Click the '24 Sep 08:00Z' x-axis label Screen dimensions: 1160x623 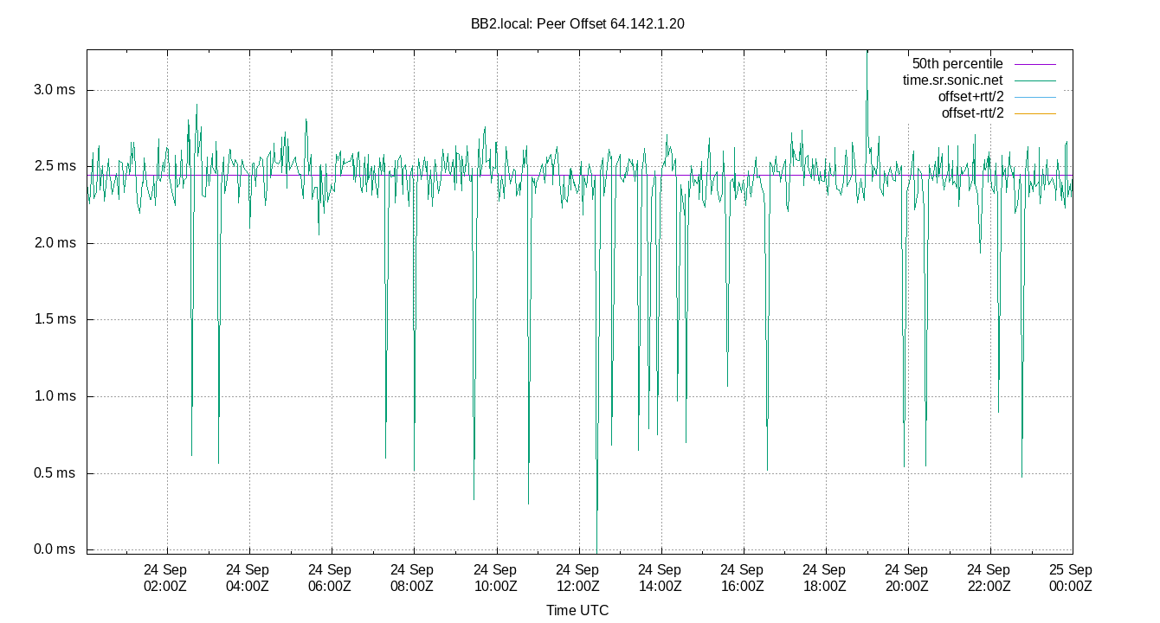pyautogui.click(x=412, y=578)
